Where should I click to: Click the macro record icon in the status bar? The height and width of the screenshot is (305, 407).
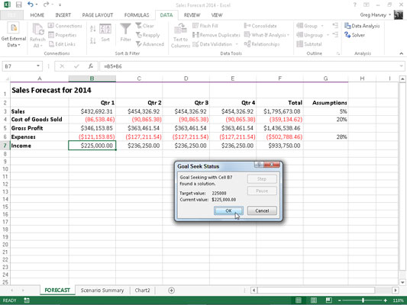pyautogui.click(x=27, y=300)
